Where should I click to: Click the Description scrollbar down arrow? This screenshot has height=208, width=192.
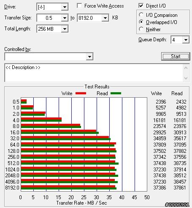(x=186, y=78)
